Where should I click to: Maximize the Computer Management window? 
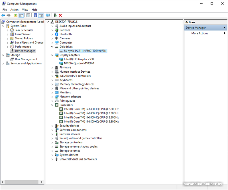click(x=212, y=3)
